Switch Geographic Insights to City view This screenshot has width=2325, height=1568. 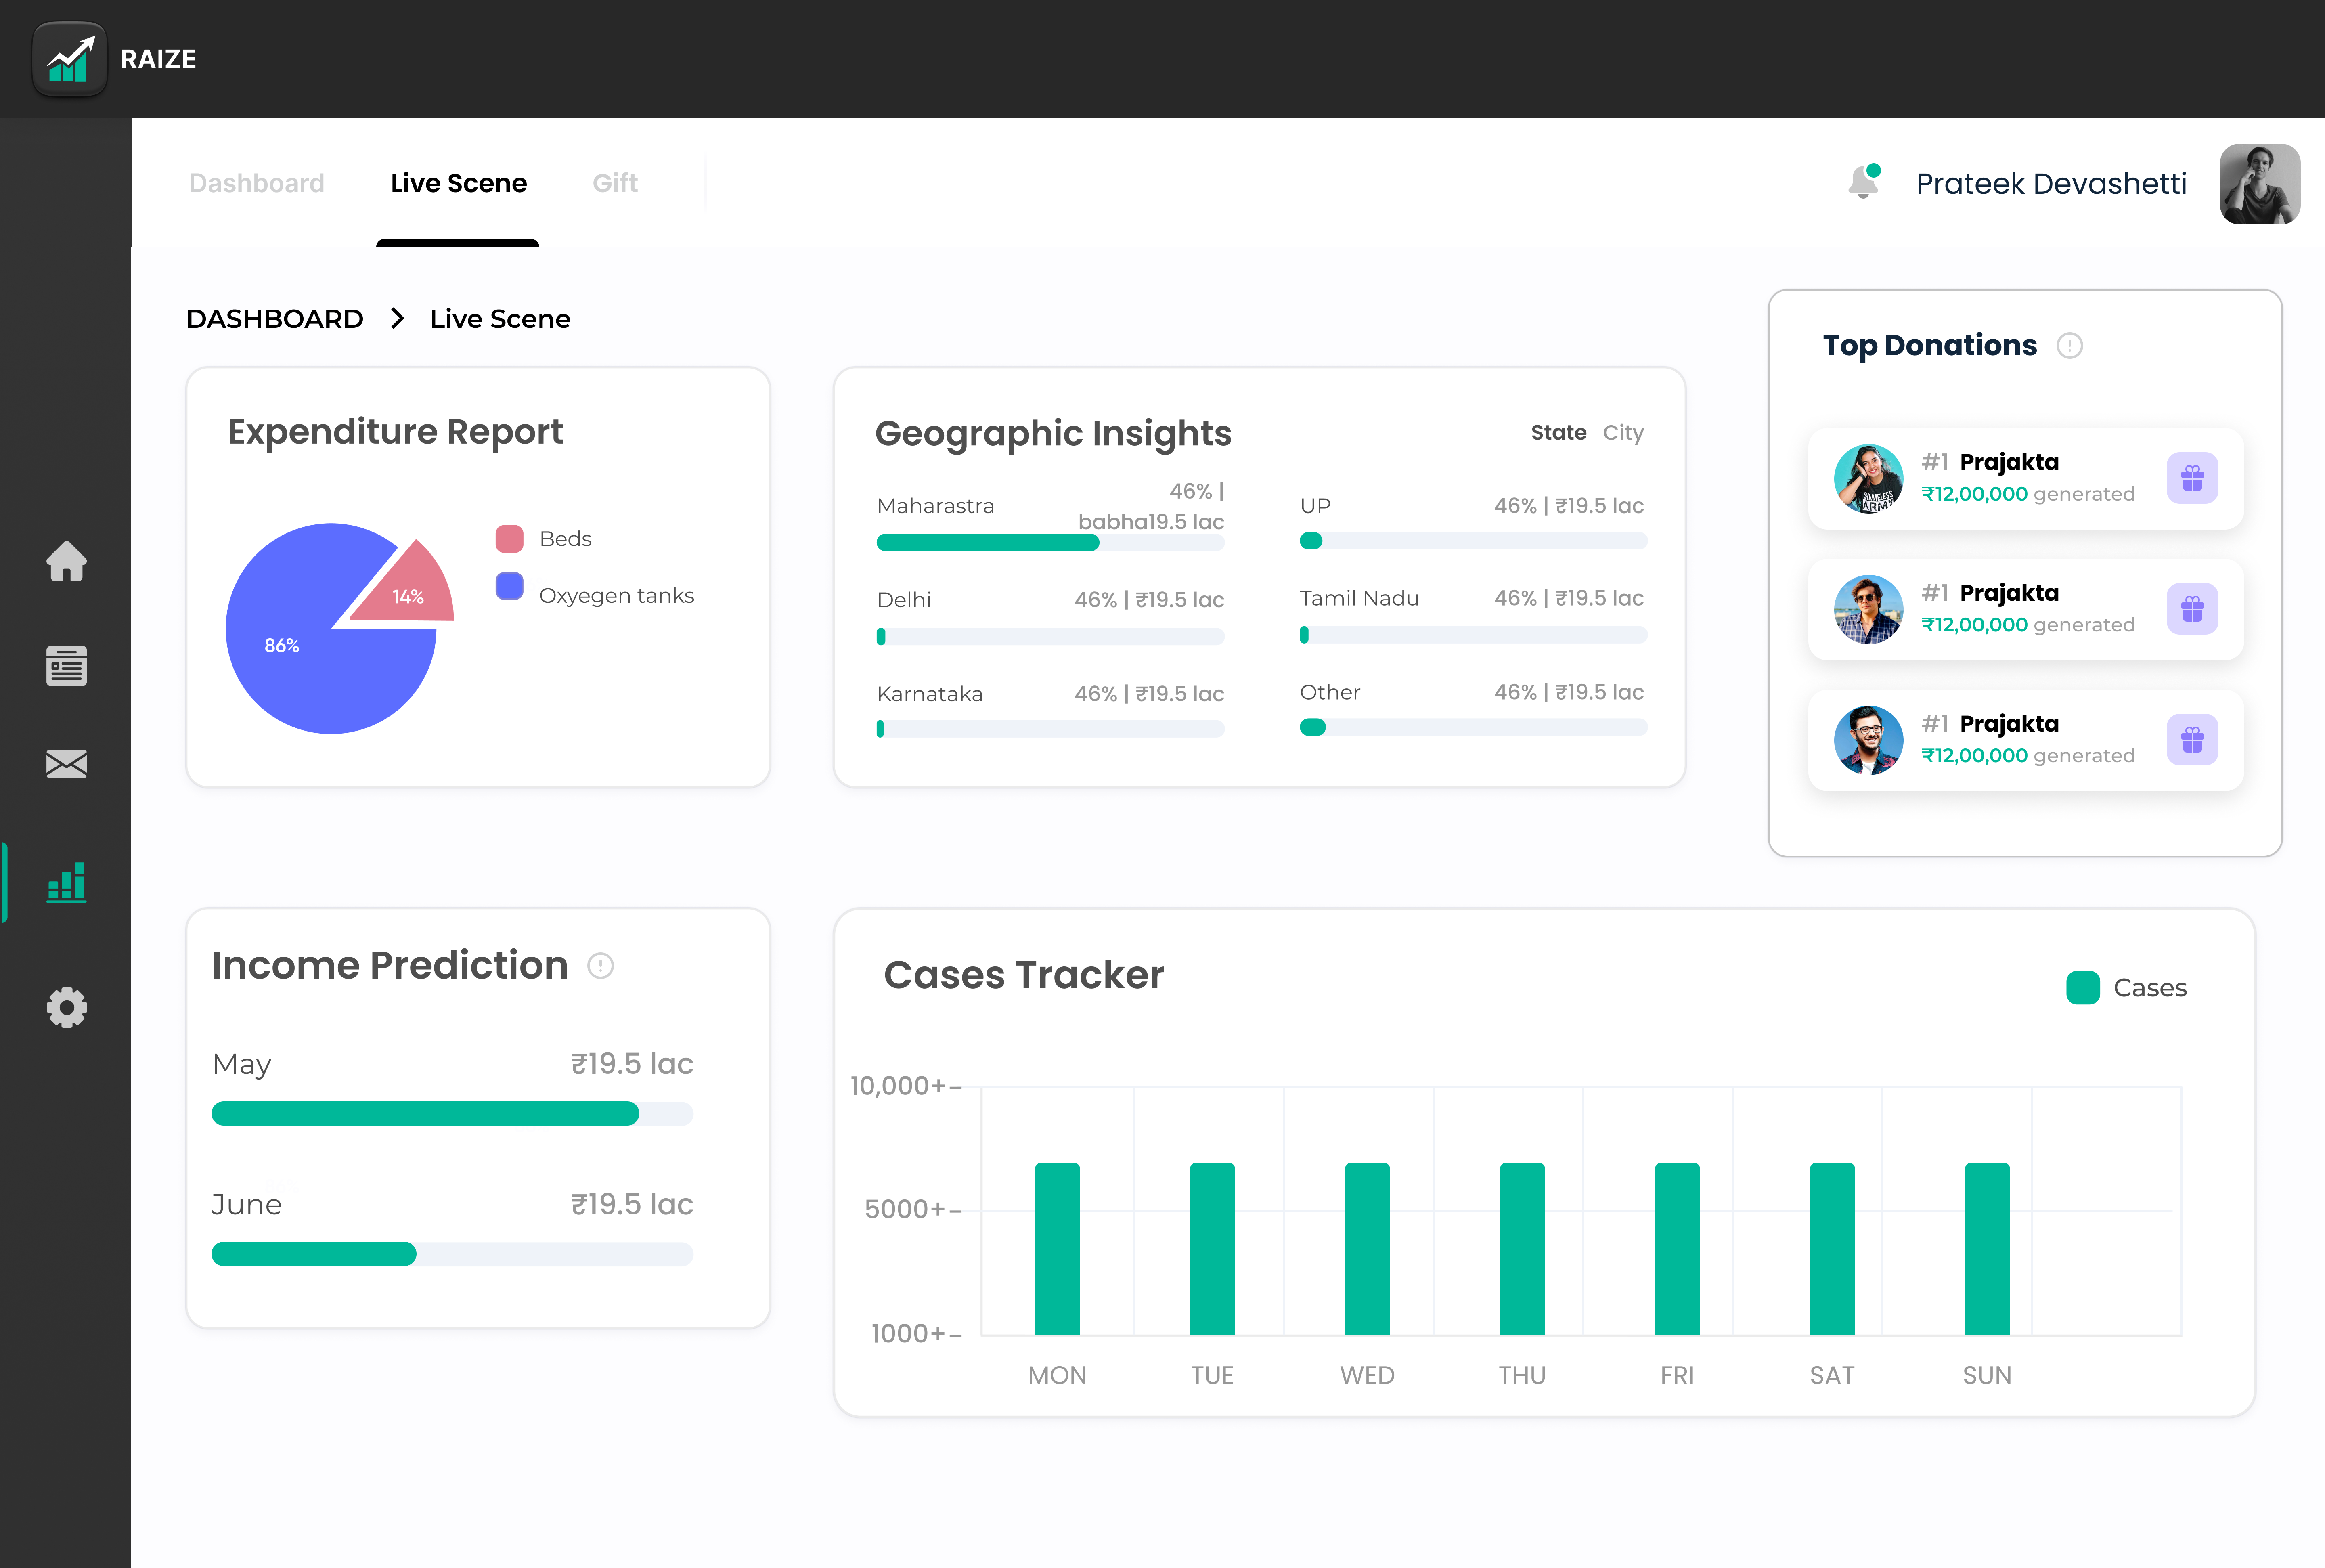click(1623, 433)
